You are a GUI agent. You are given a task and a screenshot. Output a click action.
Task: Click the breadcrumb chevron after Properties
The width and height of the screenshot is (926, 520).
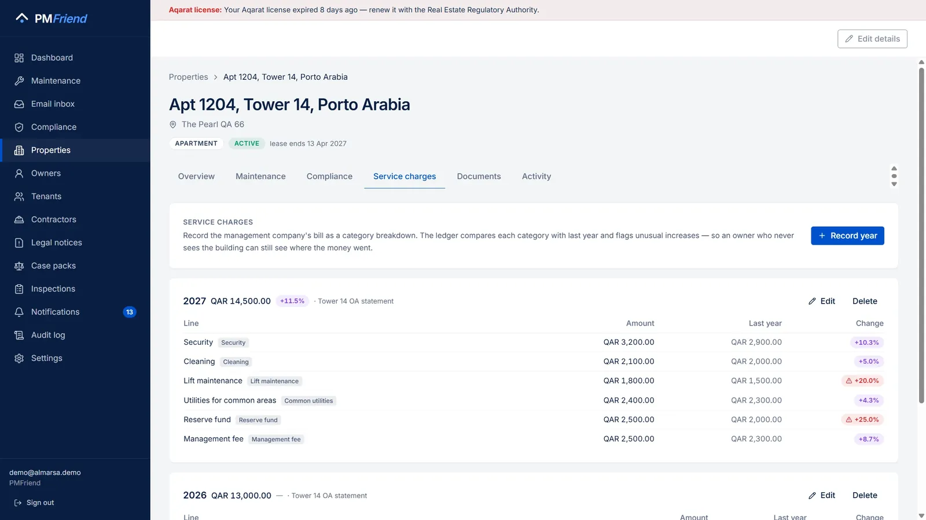coord(215,77)
